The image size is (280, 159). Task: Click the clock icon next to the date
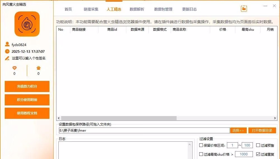coord(7,51)
